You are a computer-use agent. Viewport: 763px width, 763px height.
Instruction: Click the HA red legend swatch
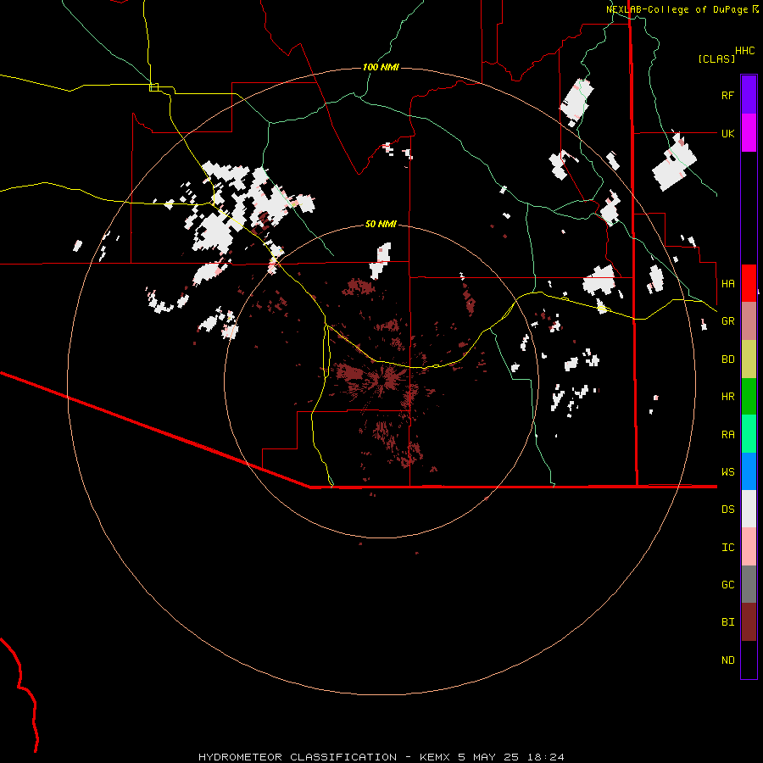749,283
